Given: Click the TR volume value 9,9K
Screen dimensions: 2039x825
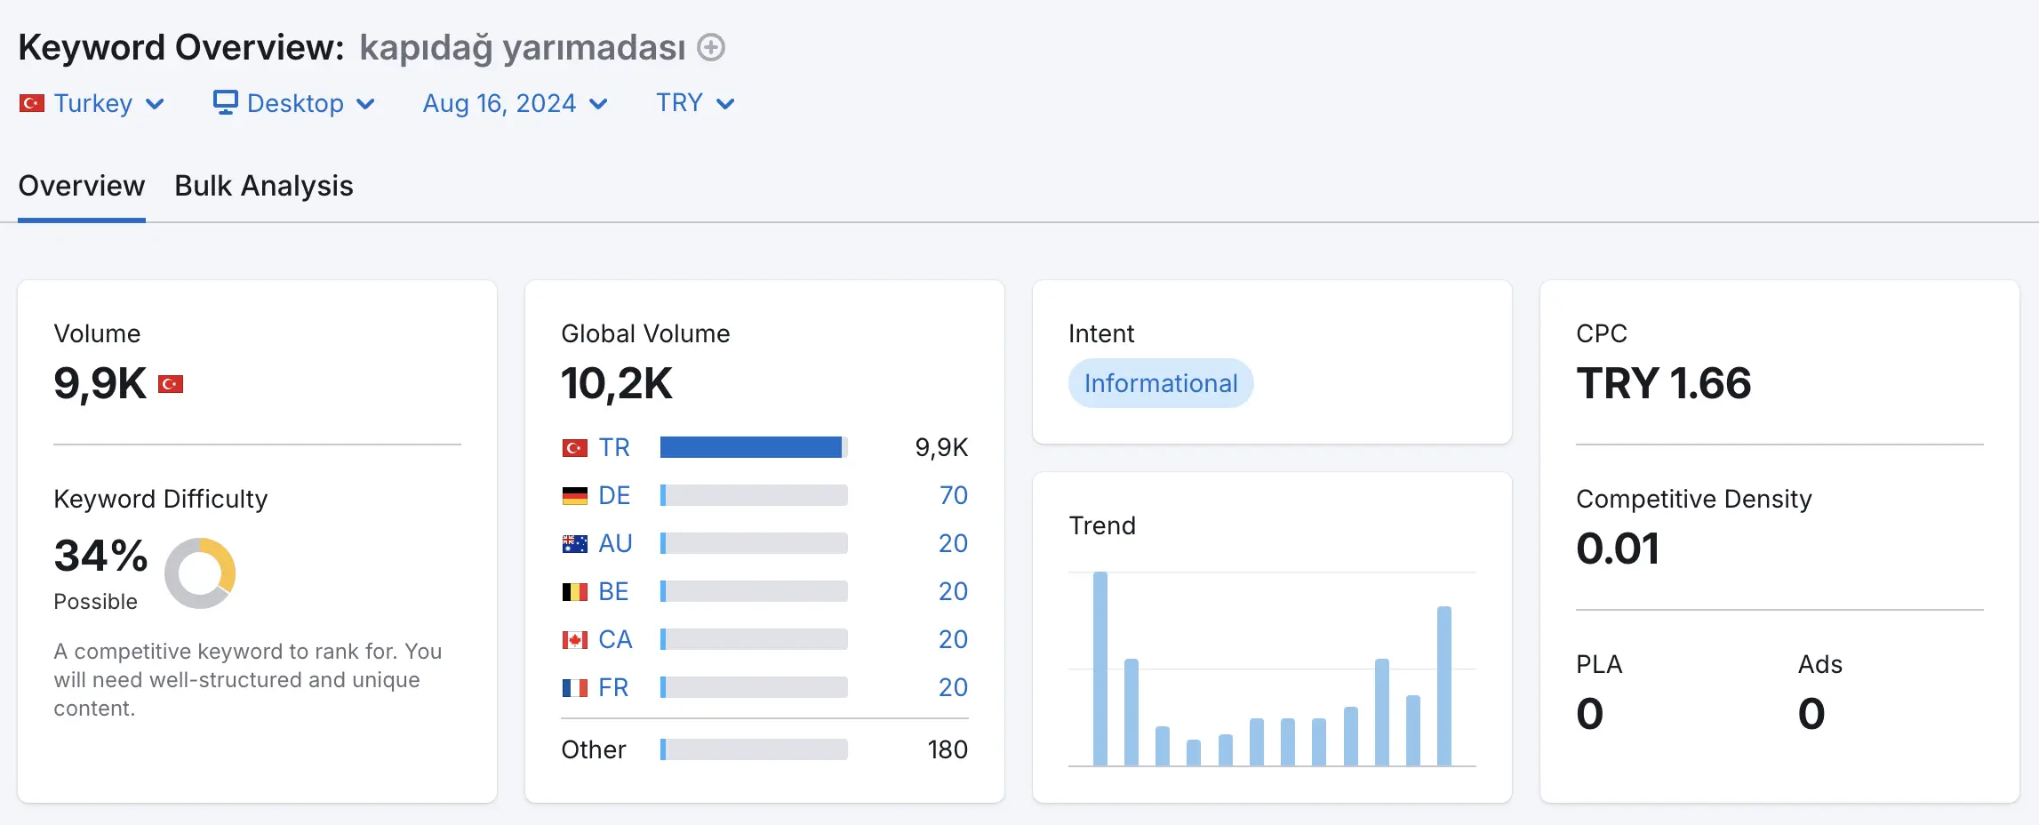Looking at the screenshot, I should click(x=941, y=447).
